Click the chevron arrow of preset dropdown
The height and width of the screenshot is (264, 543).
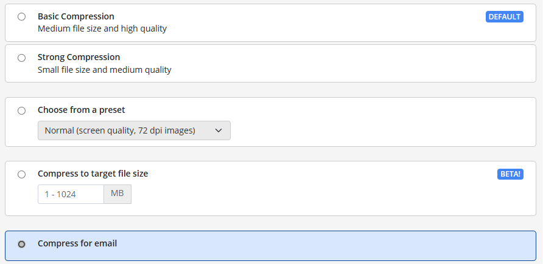pyautogui.click(x=219, y=130)
